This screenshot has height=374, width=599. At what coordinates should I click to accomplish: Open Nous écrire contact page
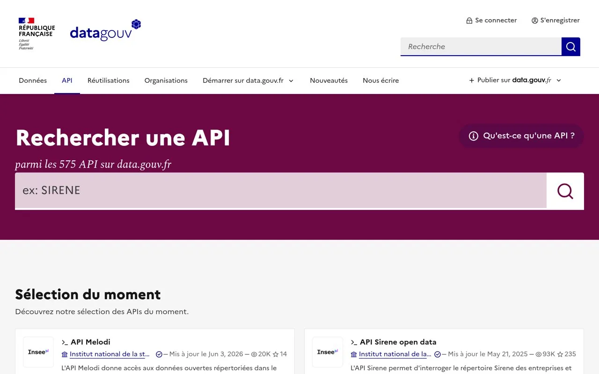pyautogui.click(x=381, y=80)
